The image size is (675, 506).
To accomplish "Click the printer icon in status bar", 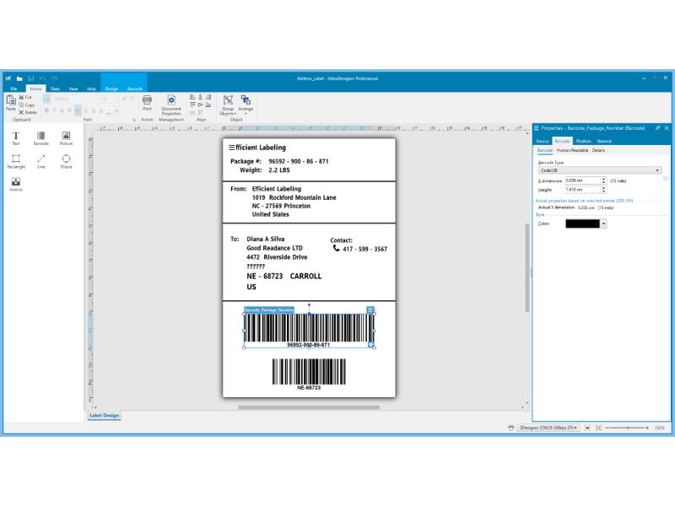I will 511,428.
